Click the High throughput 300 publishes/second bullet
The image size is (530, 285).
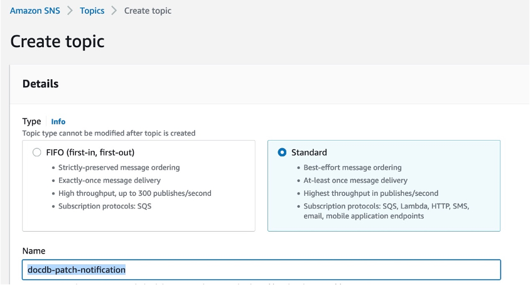134,193
